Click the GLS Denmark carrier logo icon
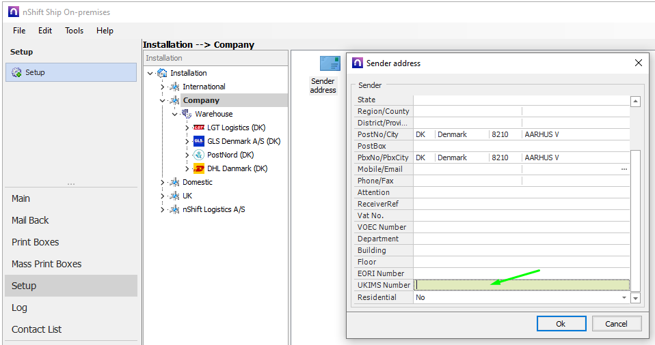 pyautogui.click(x=199, y=141)
